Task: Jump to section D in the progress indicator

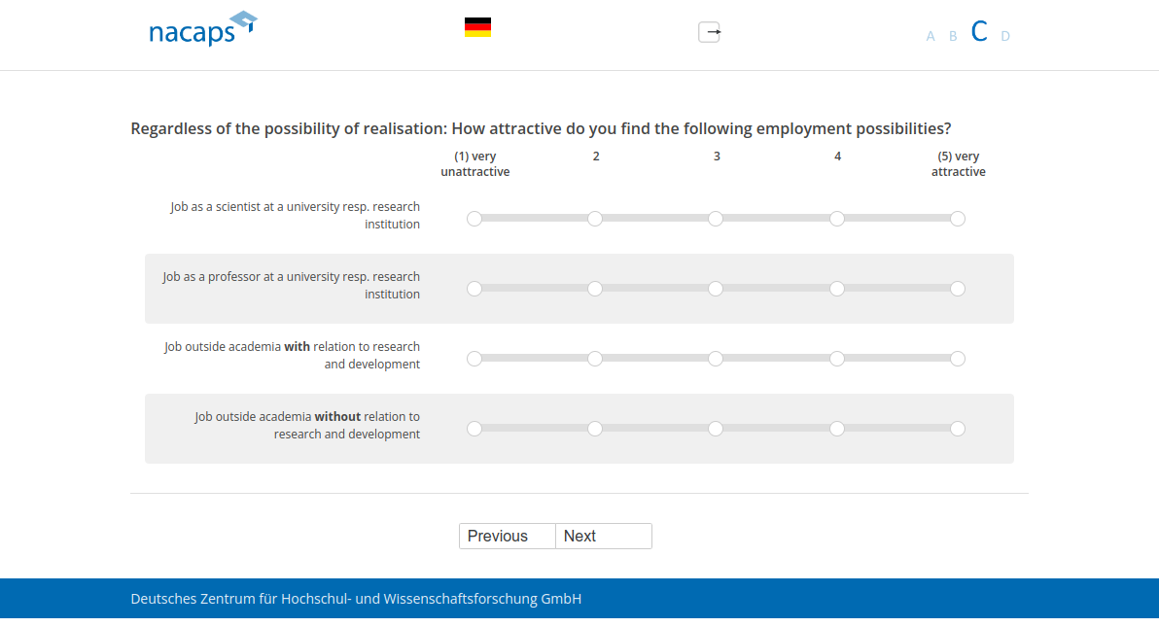Action: (x=1005, y=36)
